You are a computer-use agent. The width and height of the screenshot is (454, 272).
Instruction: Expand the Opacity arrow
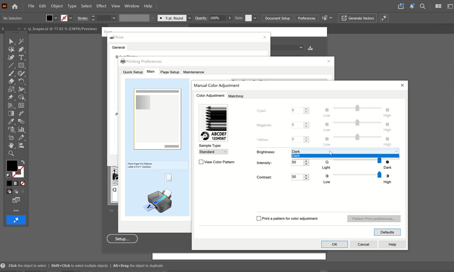(x=229, y=18)
